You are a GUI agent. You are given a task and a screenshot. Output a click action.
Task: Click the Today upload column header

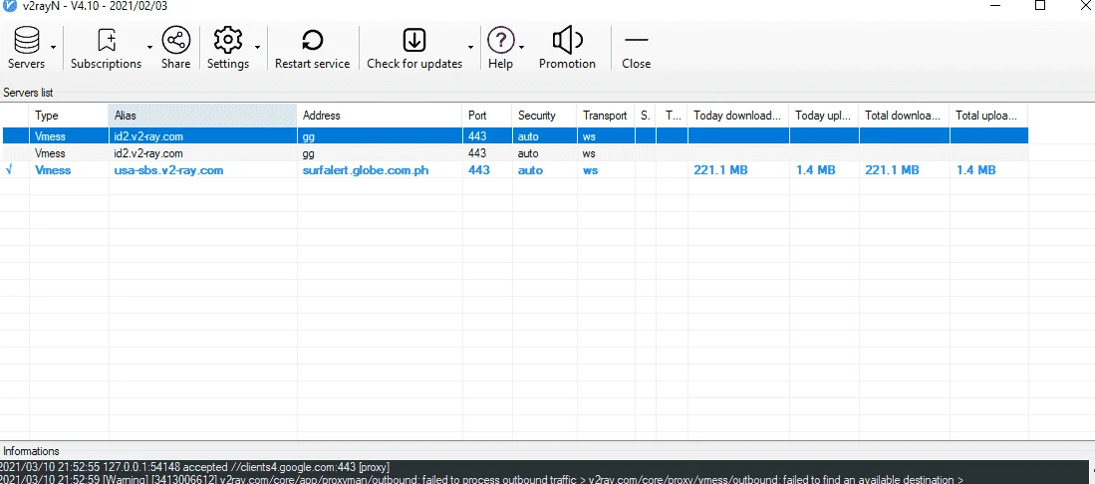[824, 116]
